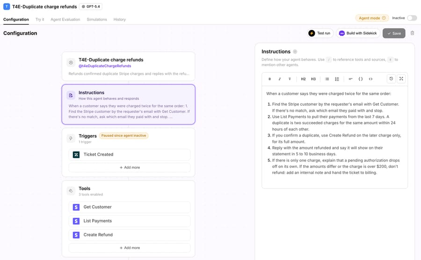This screenshot has width=421, height=260.
Task: Open the Agent Evaluation tab
Action: tap(65, 19)
